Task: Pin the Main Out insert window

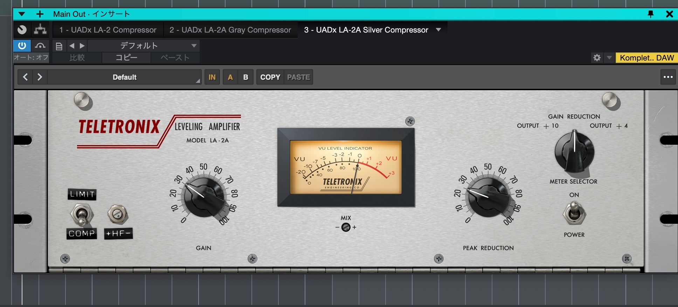Action: [x=651, y=14]
